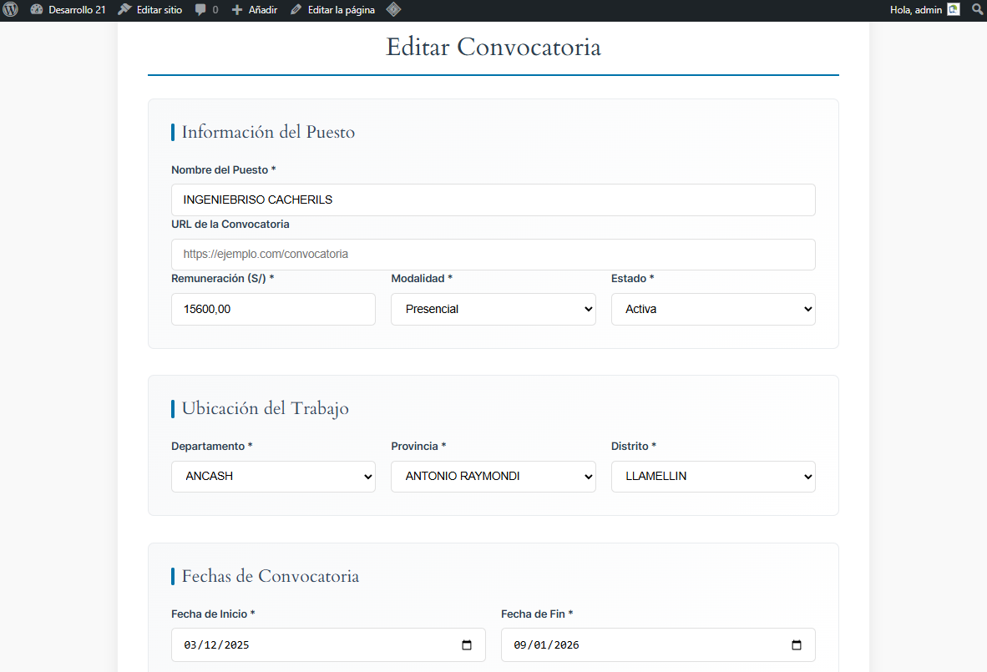Open the Fecha de Fin calendar picker

(x=797, y=645)
